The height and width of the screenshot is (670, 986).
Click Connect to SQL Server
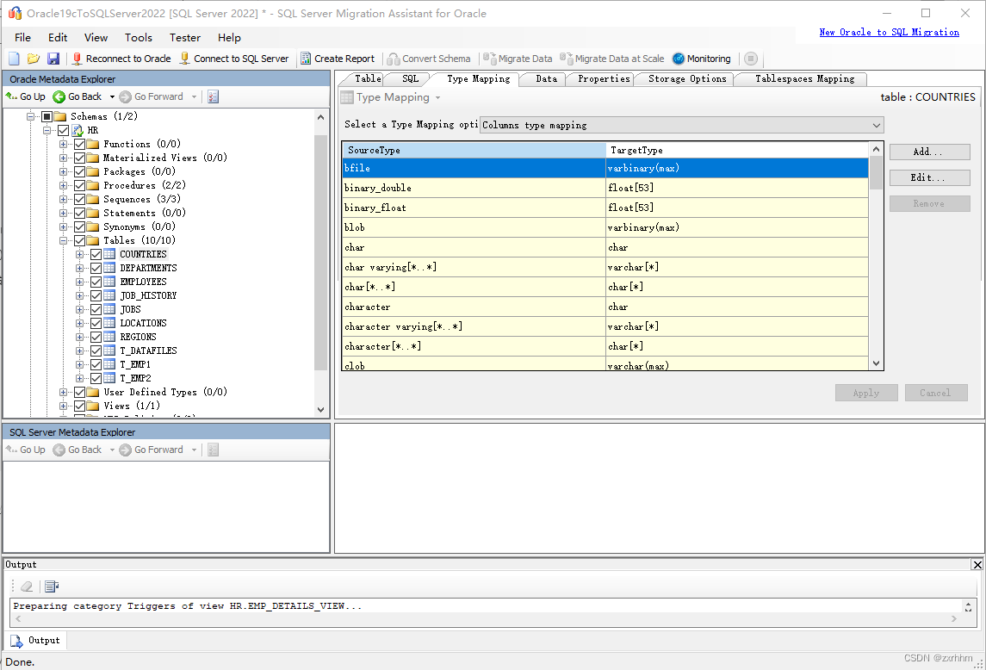point(234,59)
